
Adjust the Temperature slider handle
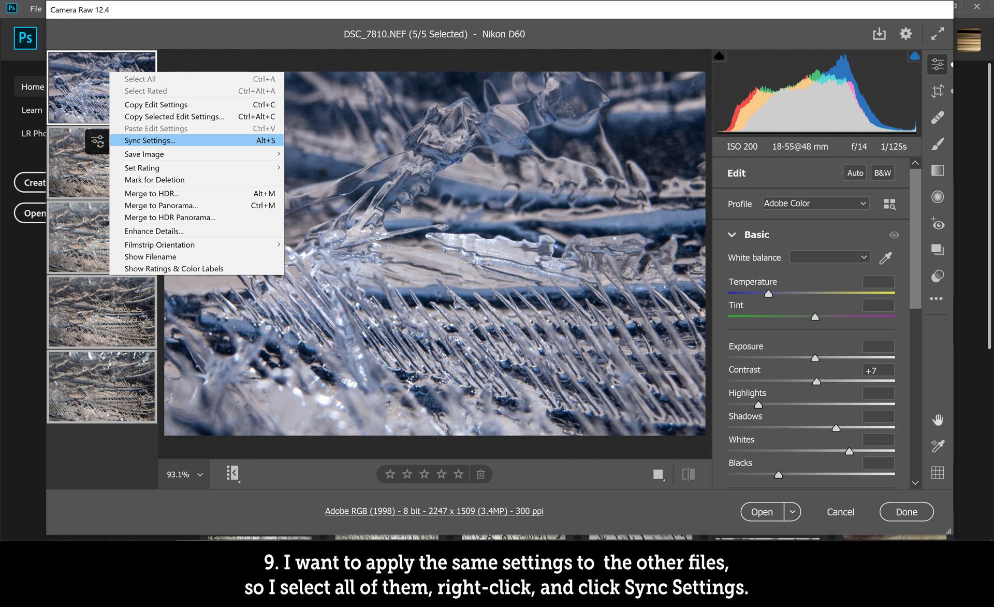click(768, 293)
